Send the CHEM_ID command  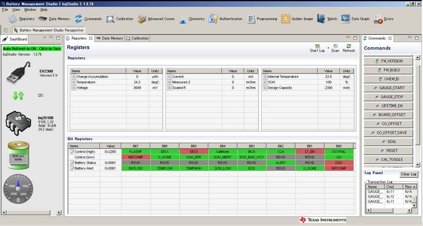[388, 79]
